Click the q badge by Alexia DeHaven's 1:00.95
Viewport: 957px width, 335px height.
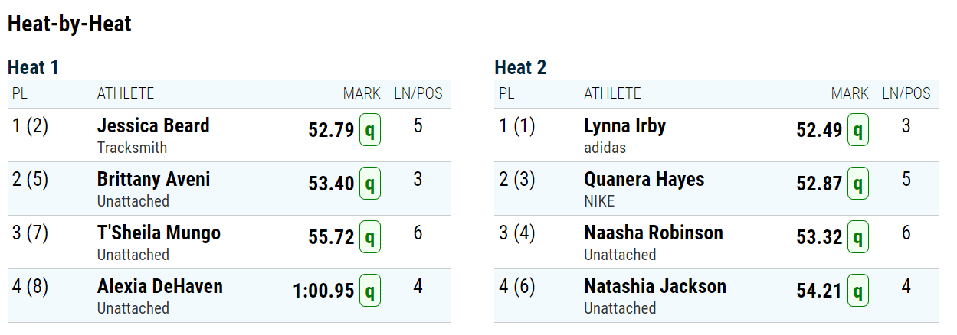pos(370,291)
